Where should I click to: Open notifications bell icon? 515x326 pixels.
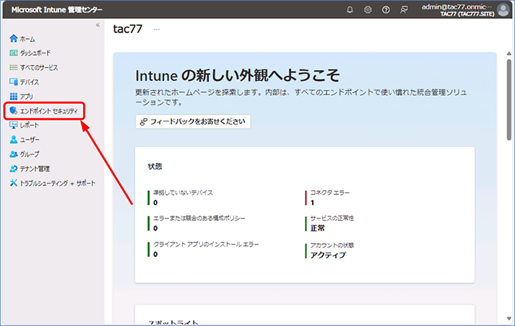(350, 10)
